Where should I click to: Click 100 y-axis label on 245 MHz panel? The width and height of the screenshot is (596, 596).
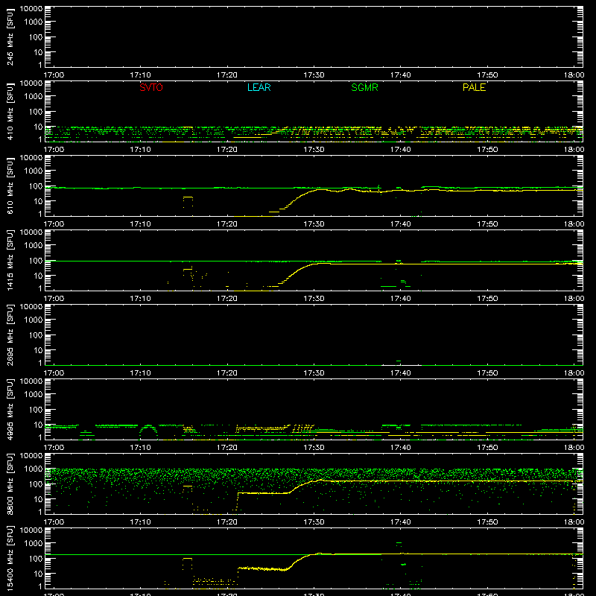click(x=36, y=37)
